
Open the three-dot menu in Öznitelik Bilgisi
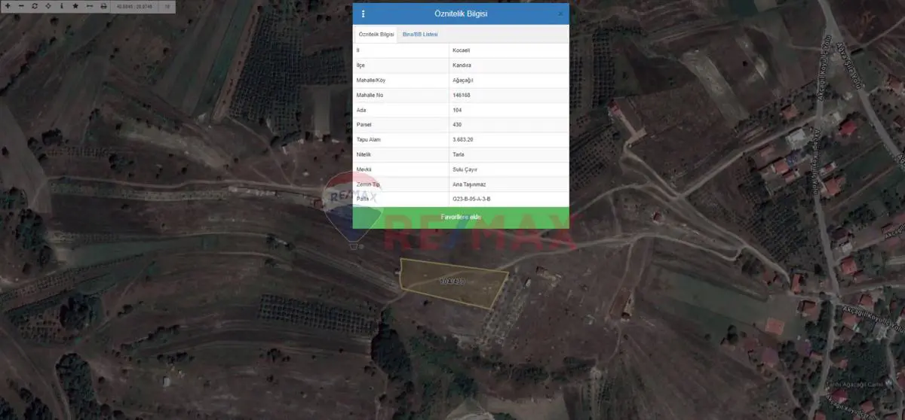(x=363, y=14)
